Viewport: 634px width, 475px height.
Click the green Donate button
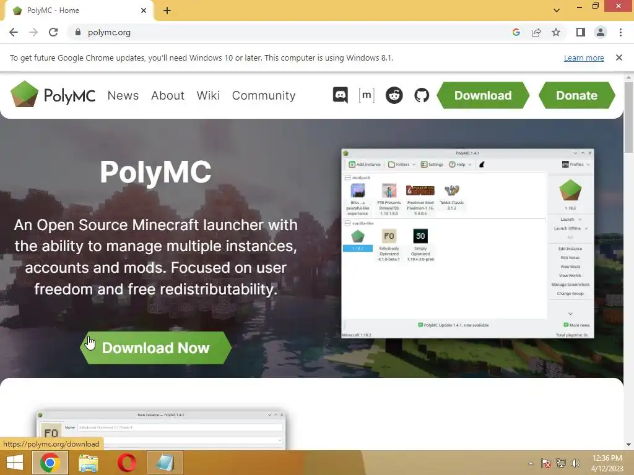coord(576,95)
